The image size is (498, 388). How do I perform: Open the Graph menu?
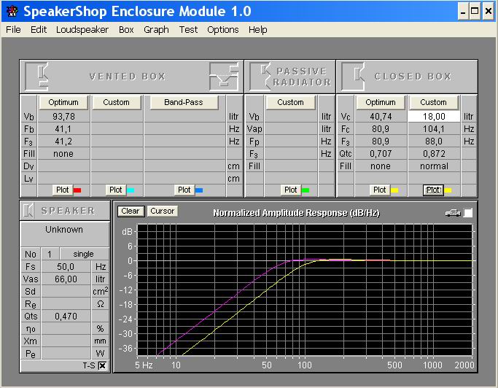[156, 30]
